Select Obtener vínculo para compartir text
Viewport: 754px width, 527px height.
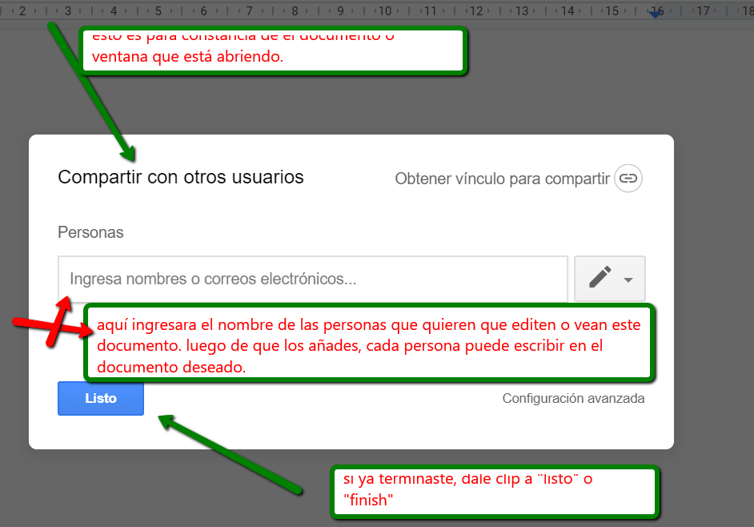click(x=502, y=179)
